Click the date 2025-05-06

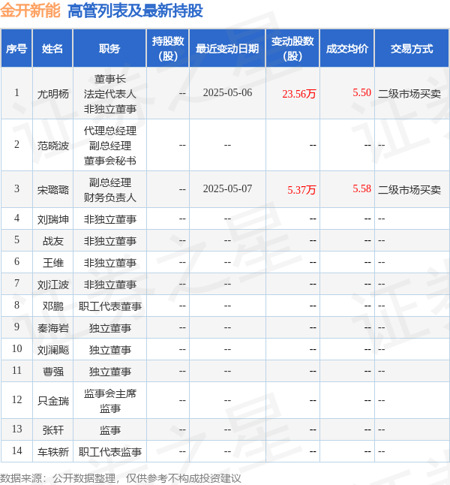[x=227, y=92]
